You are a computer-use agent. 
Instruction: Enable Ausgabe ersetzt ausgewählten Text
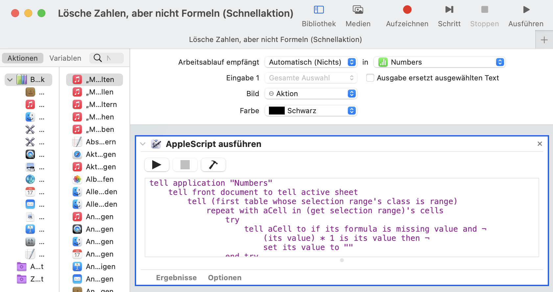coord(370,78)
